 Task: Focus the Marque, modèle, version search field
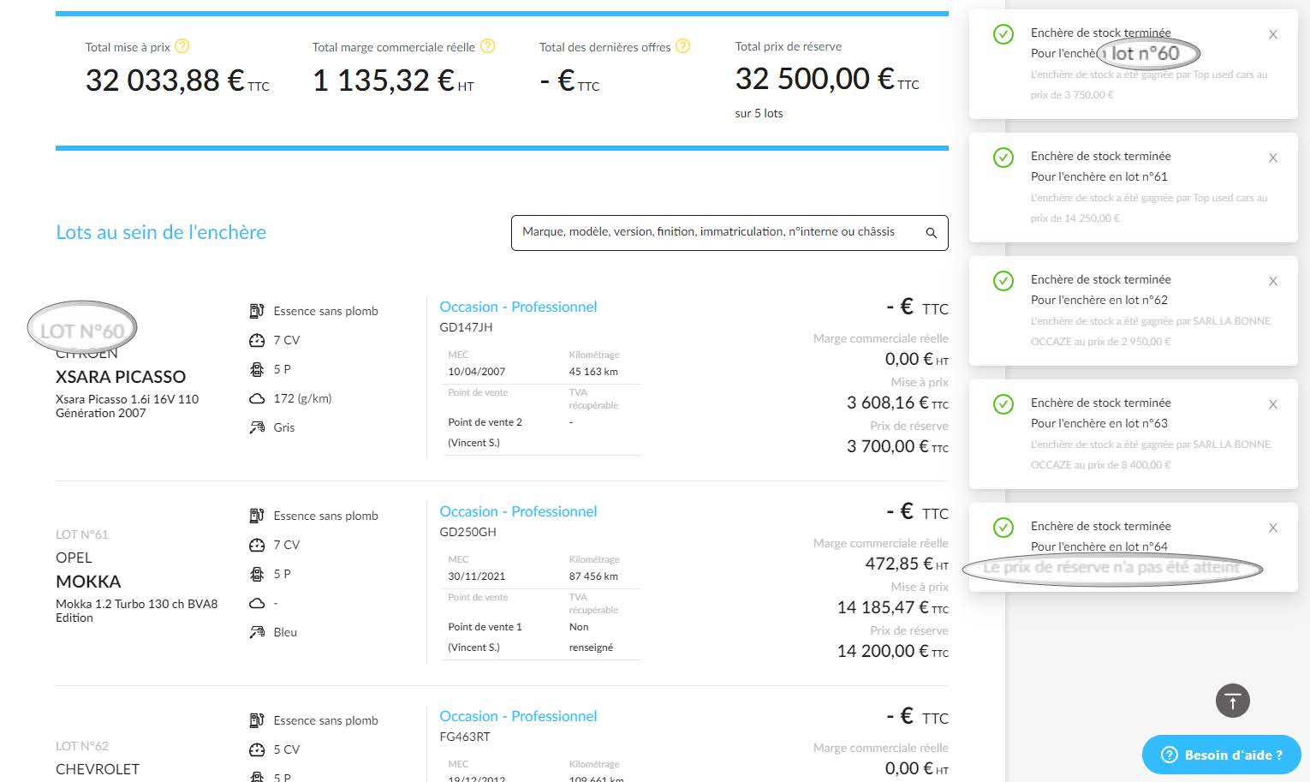(729, 233)
